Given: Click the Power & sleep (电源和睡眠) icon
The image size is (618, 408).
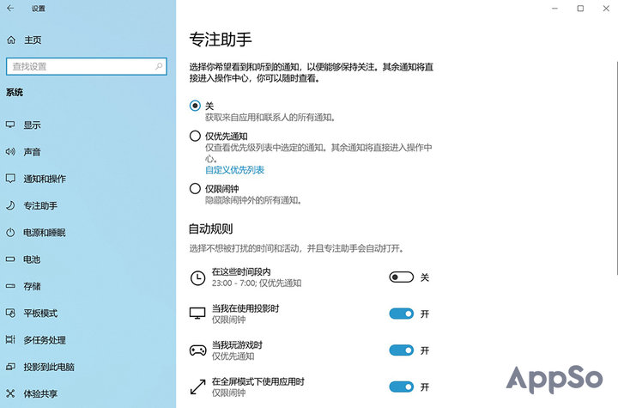Looking at the screenshot, I should tap(11, 233).
